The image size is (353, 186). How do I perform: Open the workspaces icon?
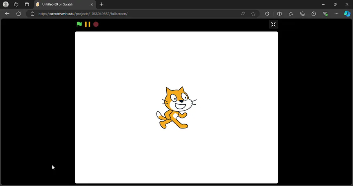16,4
